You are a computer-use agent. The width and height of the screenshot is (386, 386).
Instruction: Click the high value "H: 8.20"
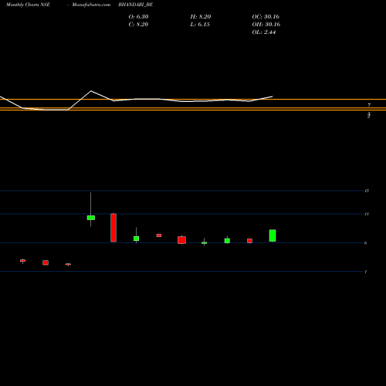201,17
